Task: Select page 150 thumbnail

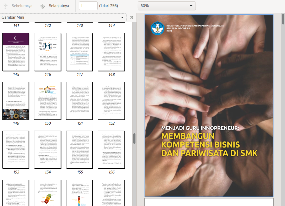Action: [x=48, y=101]
